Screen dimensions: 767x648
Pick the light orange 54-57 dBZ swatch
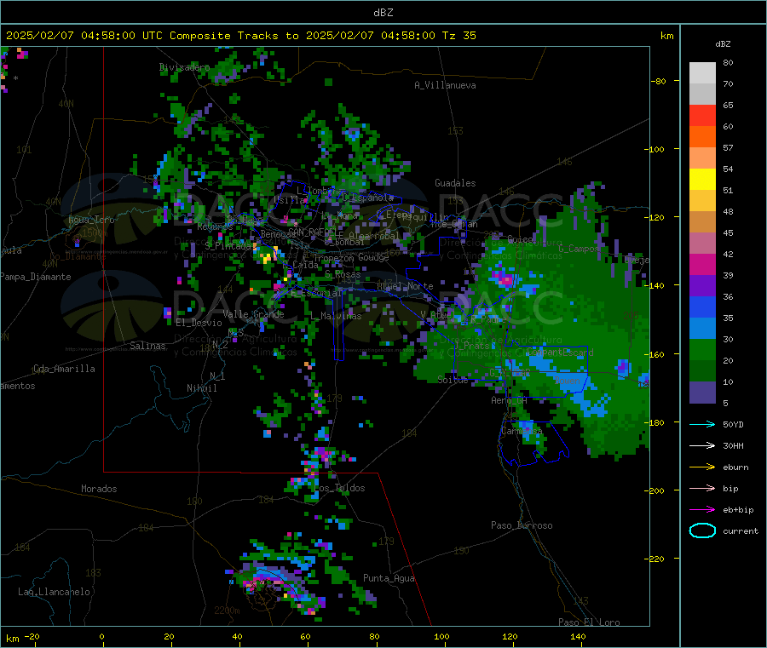click(702, 158)
